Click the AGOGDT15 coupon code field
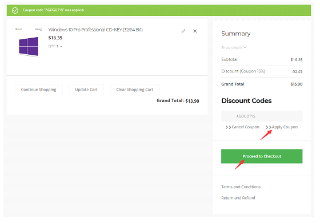Screen dimensions: 320x223 [262, 116]
